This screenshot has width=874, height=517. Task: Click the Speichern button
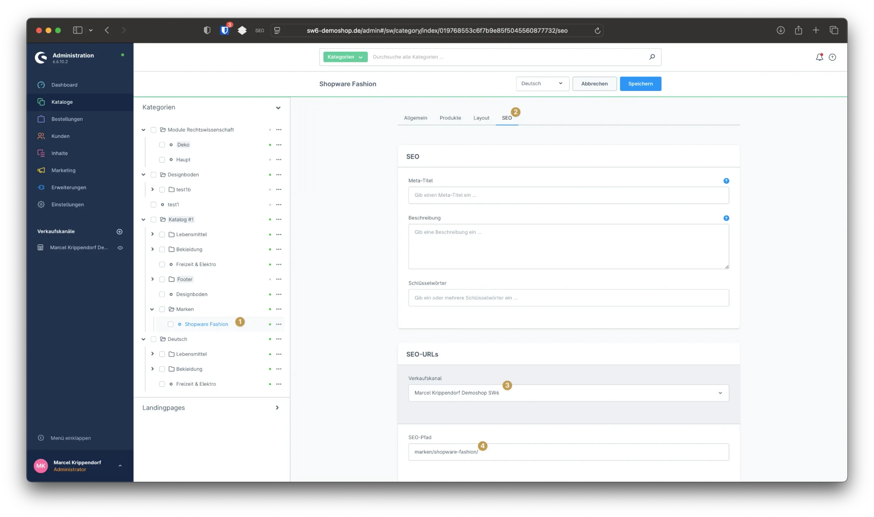tap(640, 84)
